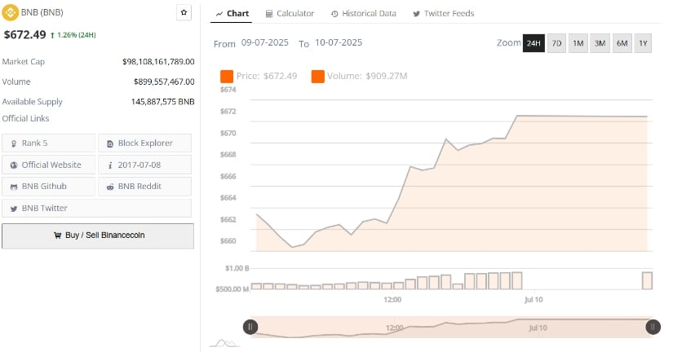Switch to the Historical Data tab
673x352 pixels.
pyautogui.click(x=364, y=14)
